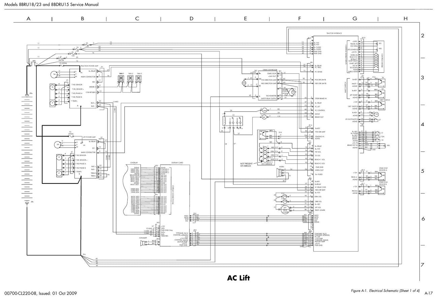This screenshot has height=299, width=438.
Task: Click grid column letter "A"
Action: tap(28, 19)
